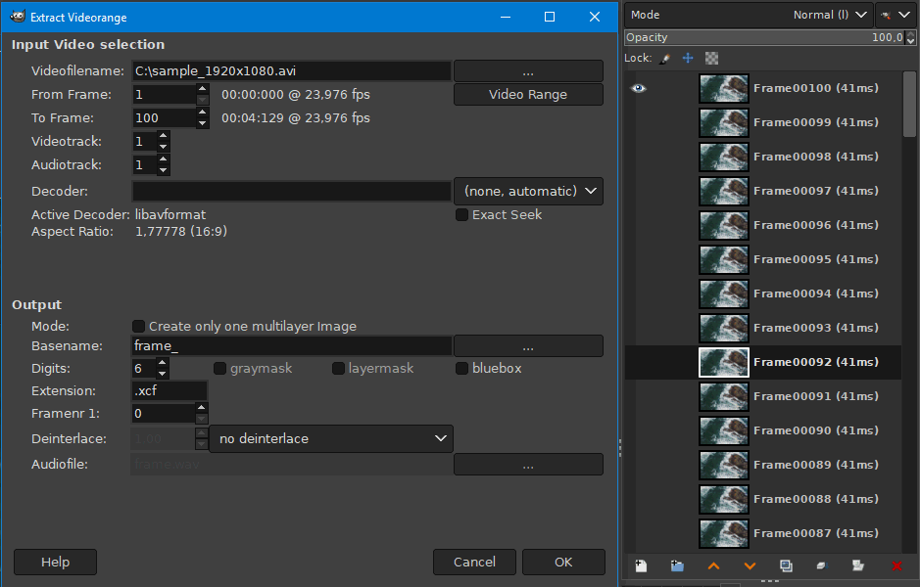This screenshot has width=920, height=587.
Task: Adjust the layer Opacity slider
Action: tap(765, 37)
